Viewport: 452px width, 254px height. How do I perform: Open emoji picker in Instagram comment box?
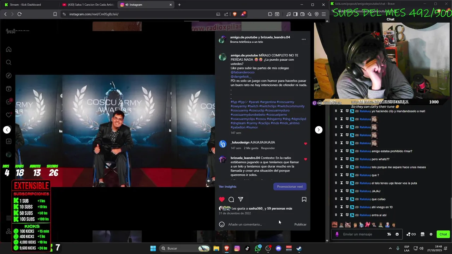pos(222,224)
